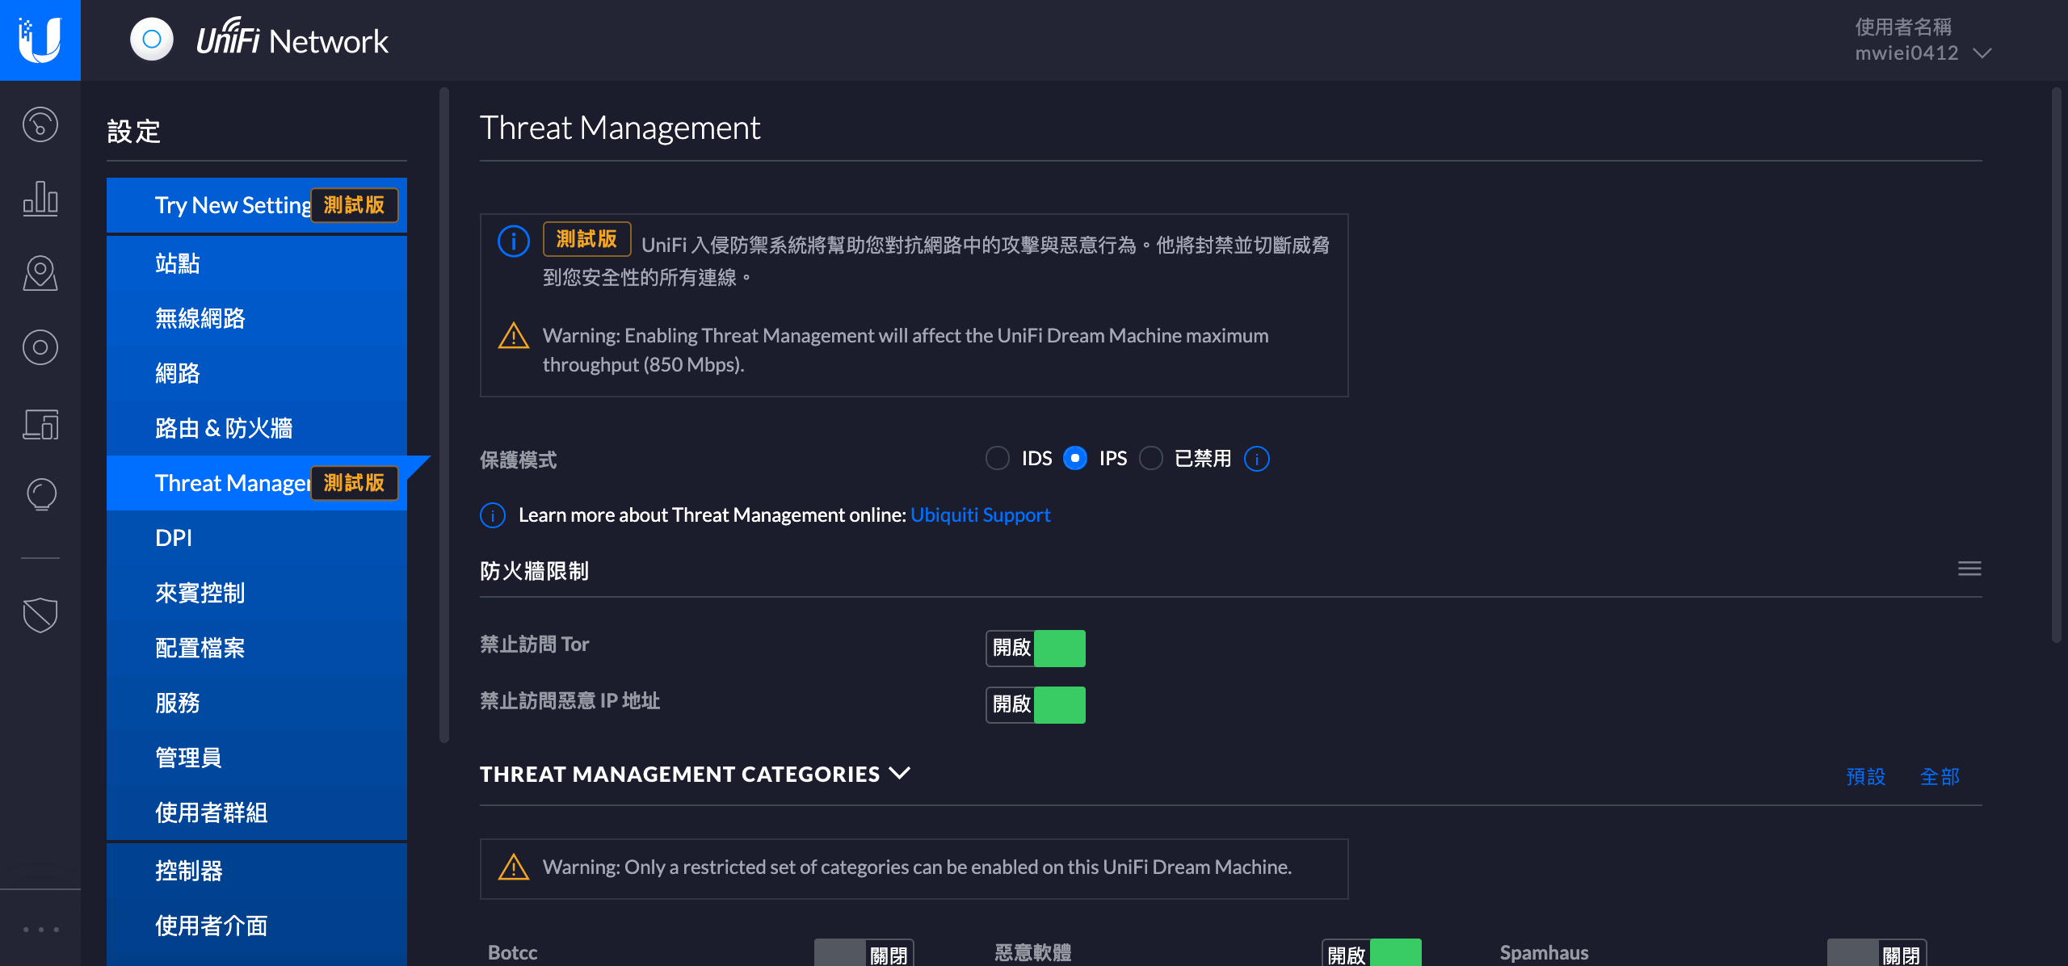The image size is (2068, 966).
Task: Open the Threat Management settings section
Action: tap(257, 483)
